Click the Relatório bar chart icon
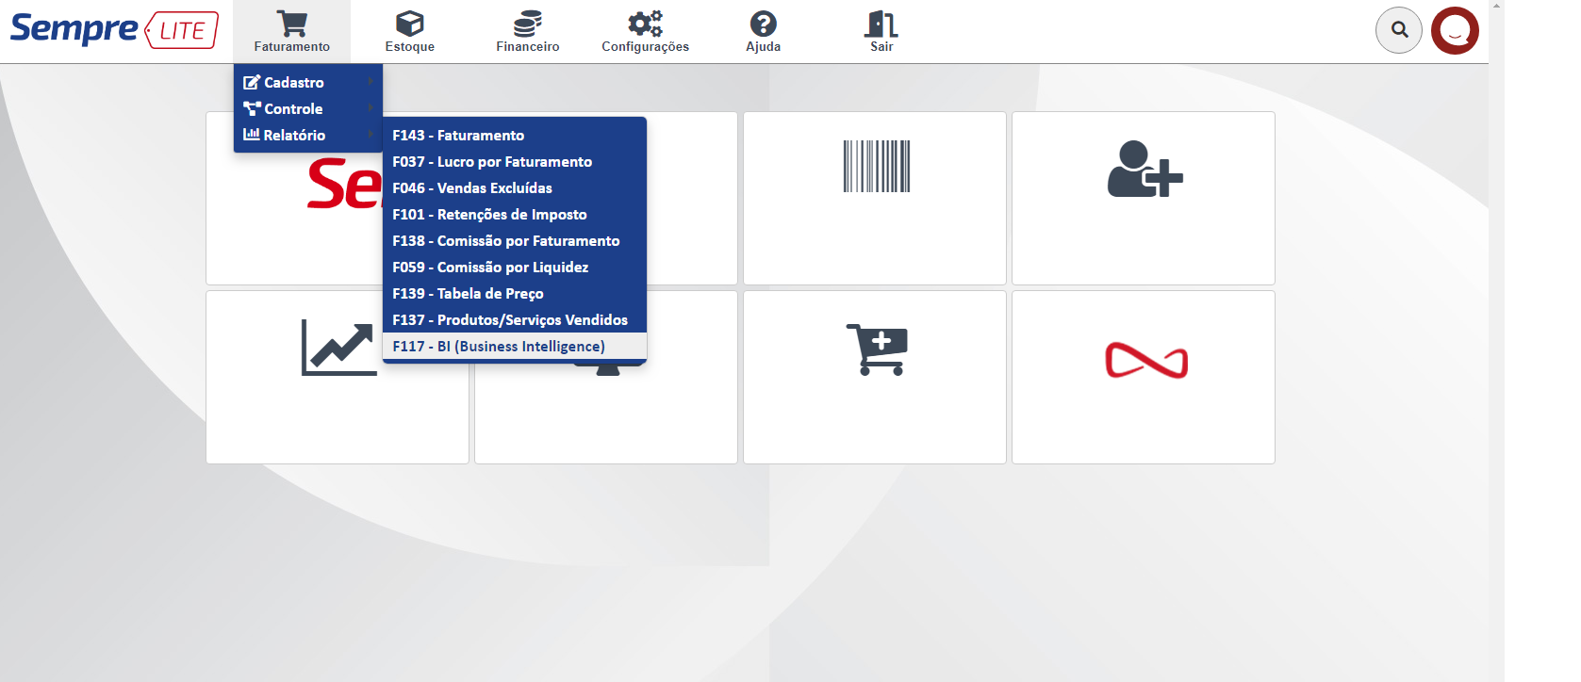Viewport: 1581px width, 682px height. 251,135
